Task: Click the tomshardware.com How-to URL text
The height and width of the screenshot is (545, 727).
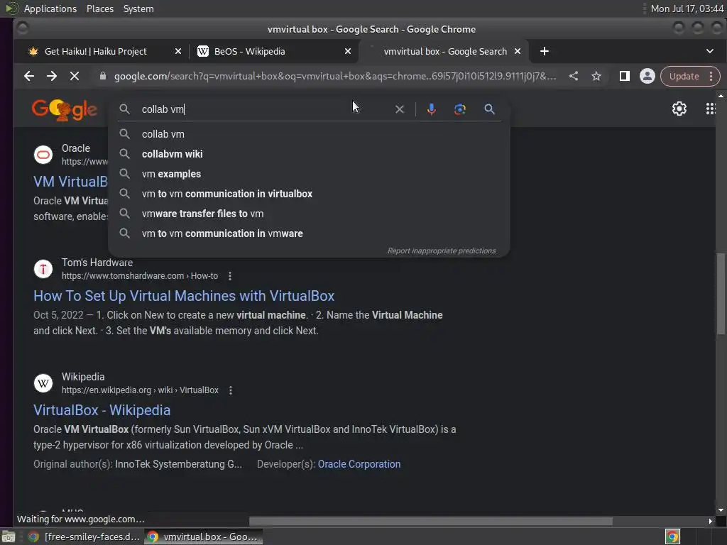Action: tap(140, 276)
